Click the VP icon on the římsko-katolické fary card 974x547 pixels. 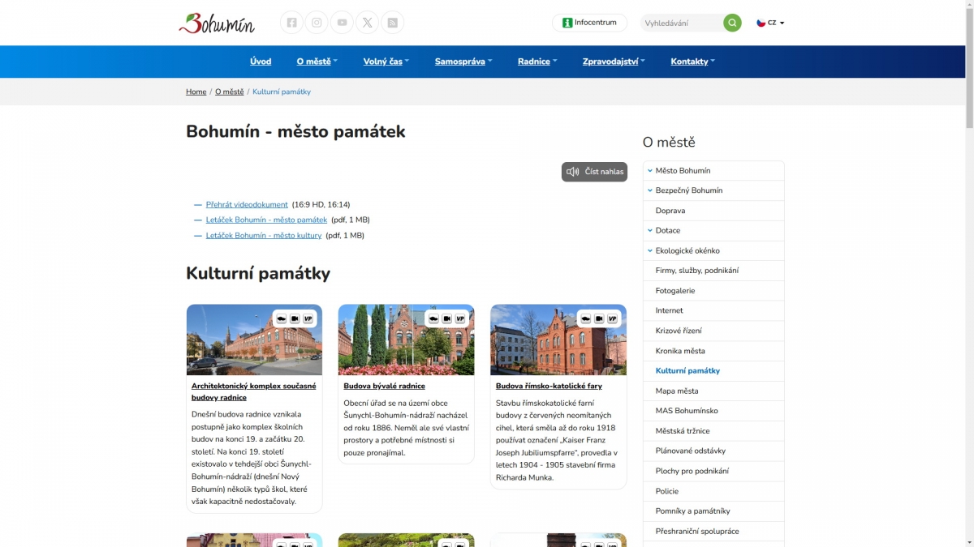tap(612, 318)
